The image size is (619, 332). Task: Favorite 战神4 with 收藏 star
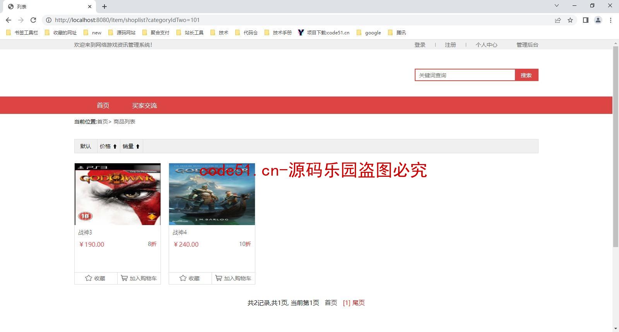(190, 278)
